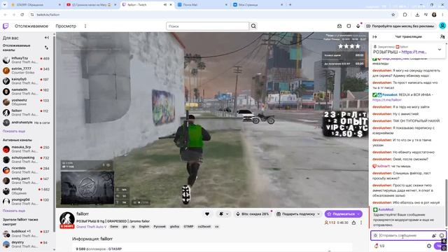The width and height of the screenshot is (448, 252).
Task: Switch to the Почта Mail browser tab
Action: pos(202,5)
